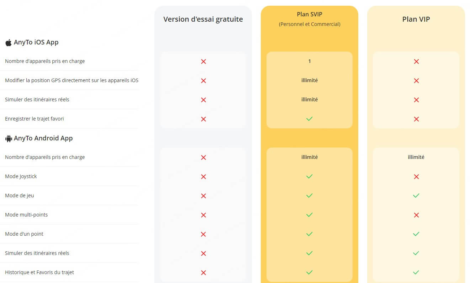Click the VIP green check for Mode d'un point
This screenshot has height=283, width=470.
(416, 234)
